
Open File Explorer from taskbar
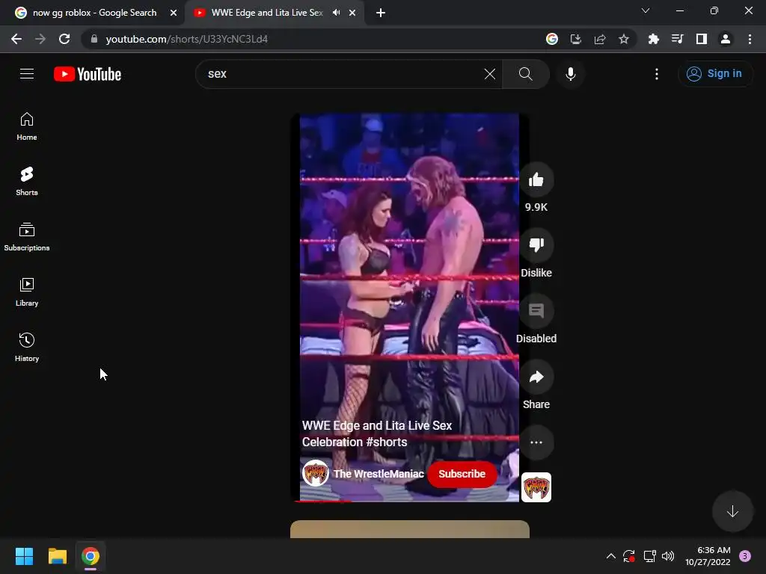[x=57, y=556]
